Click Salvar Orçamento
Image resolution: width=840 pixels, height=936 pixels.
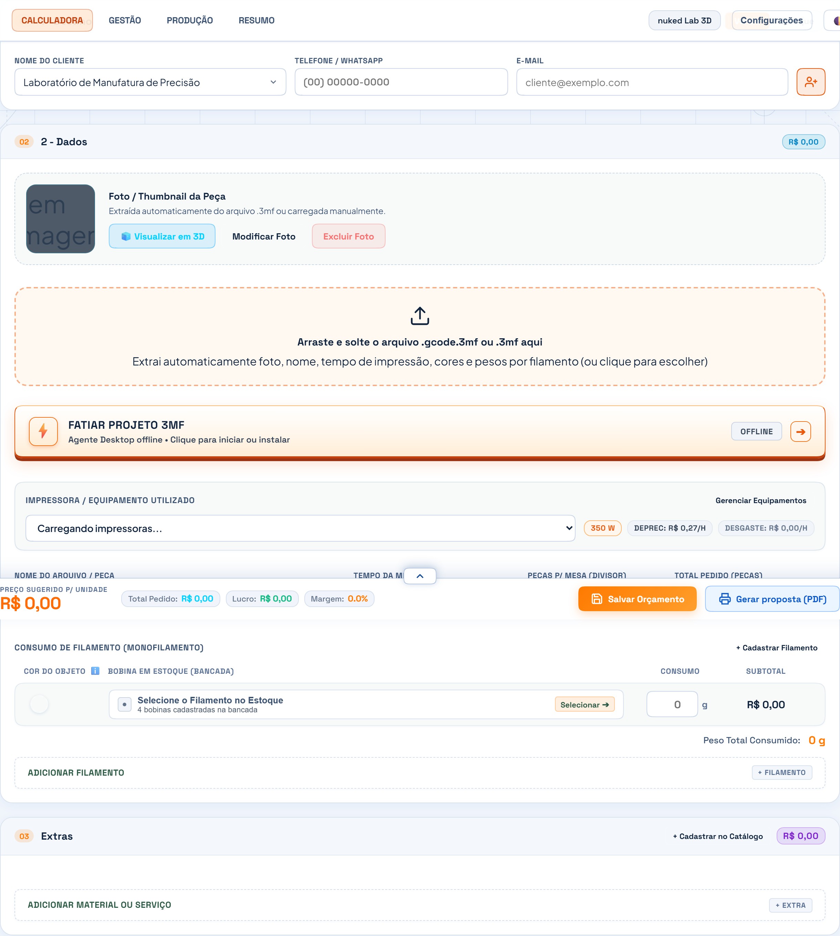point(637,599)
